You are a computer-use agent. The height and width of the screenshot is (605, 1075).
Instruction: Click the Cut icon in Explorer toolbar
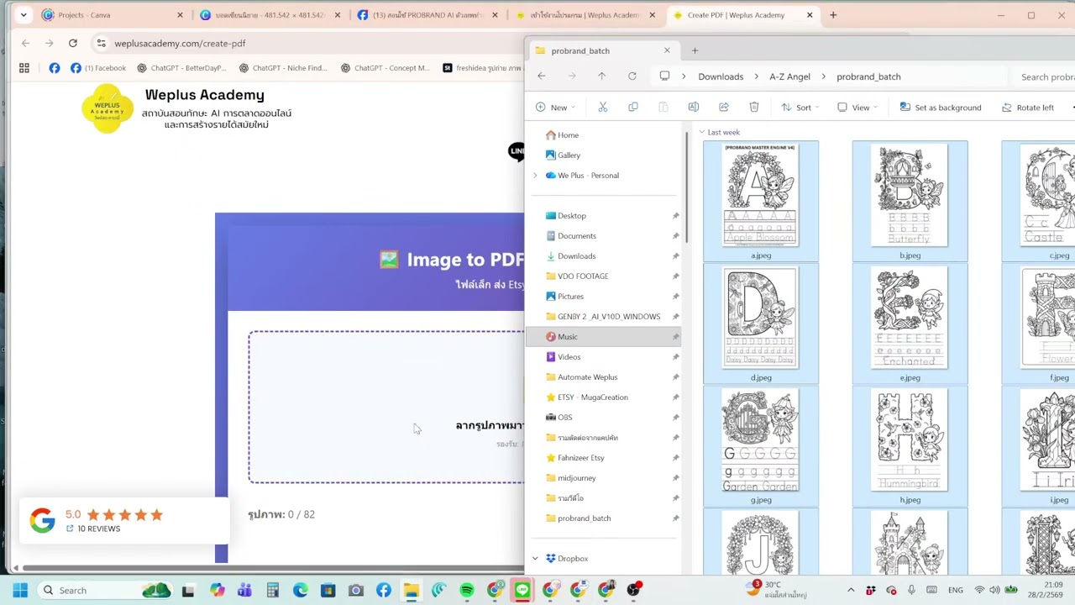pos(602,108)
